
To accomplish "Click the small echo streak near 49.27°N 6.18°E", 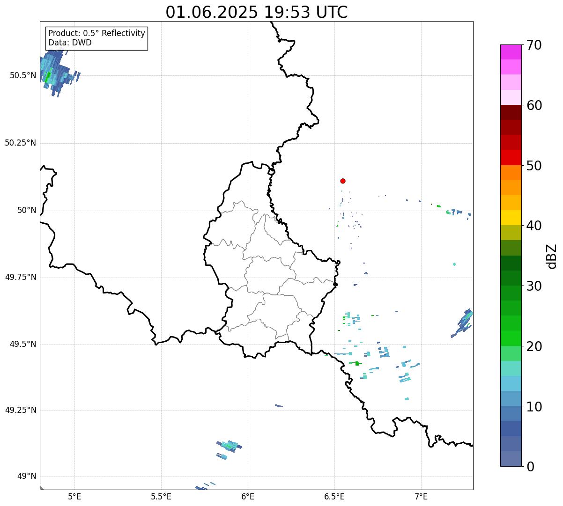I will coord(279,406).
